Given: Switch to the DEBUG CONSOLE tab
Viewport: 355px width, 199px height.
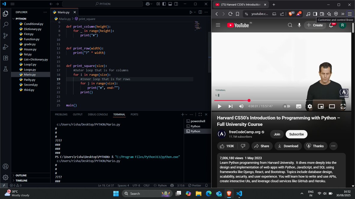Looking at the screenshot, I should click(x=98, y=114).
